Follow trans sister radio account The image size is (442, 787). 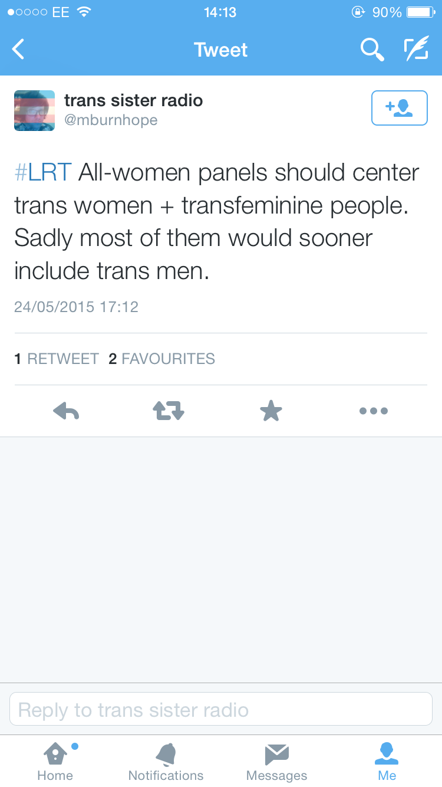tap(399, 108)
